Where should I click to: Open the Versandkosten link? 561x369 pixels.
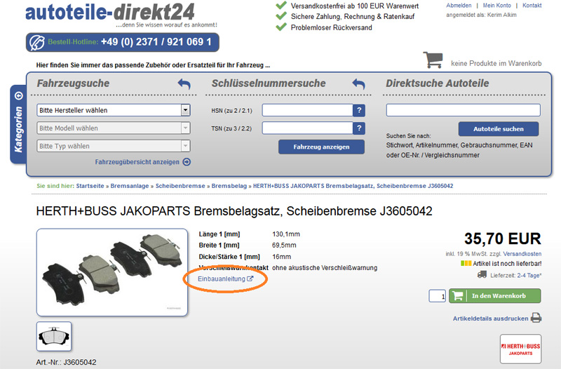522,254
